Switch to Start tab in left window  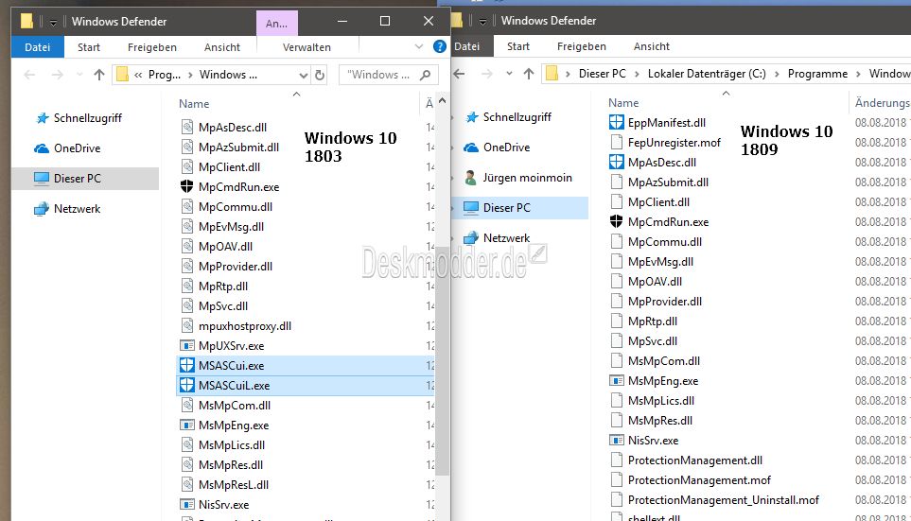[89, 47]
